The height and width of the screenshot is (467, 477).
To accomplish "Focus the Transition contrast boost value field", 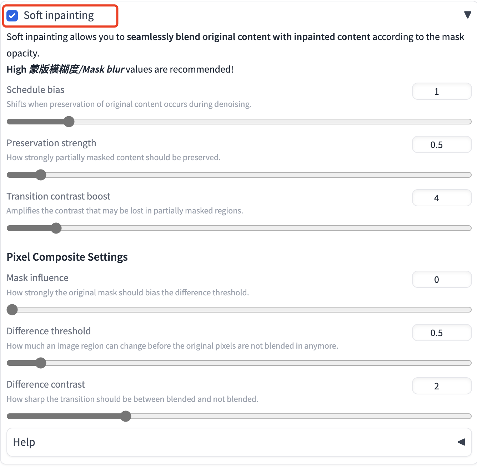I will (x=442, y=198).
